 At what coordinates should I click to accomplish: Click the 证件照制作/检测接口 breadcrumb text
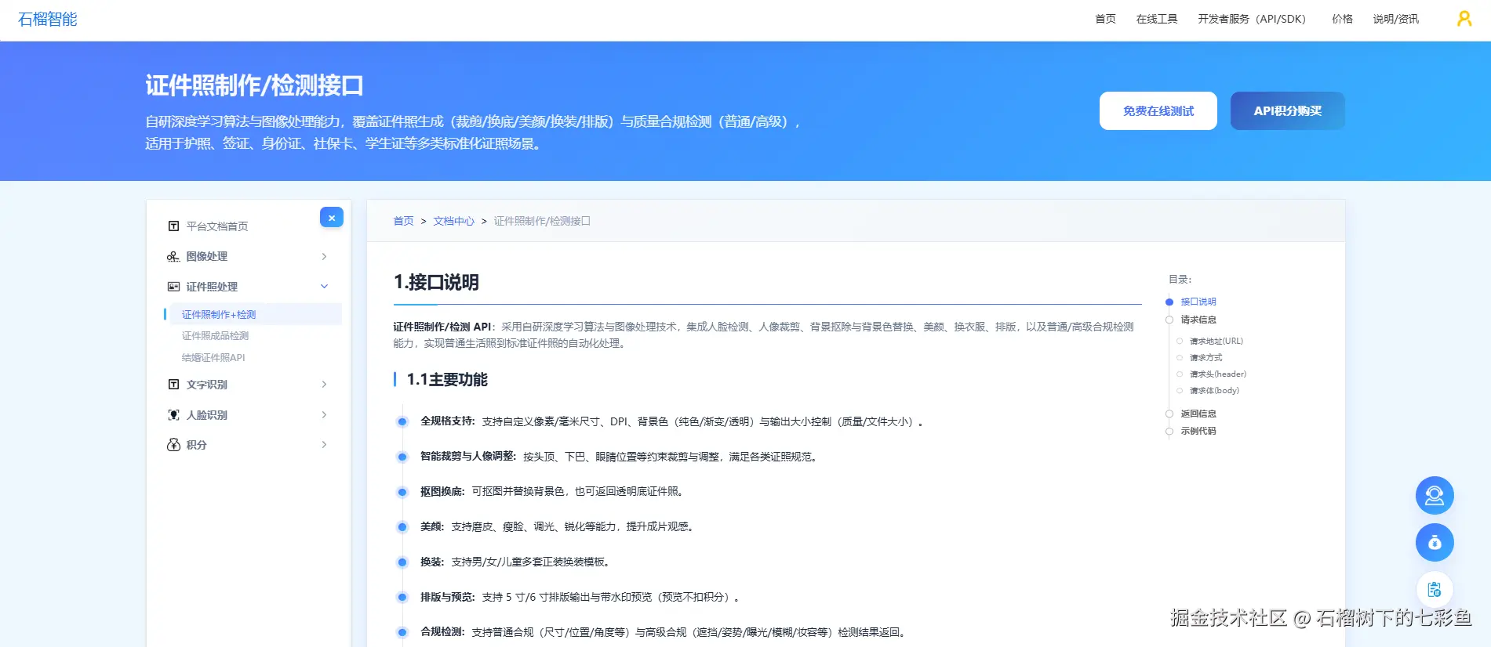coord(542,222)
